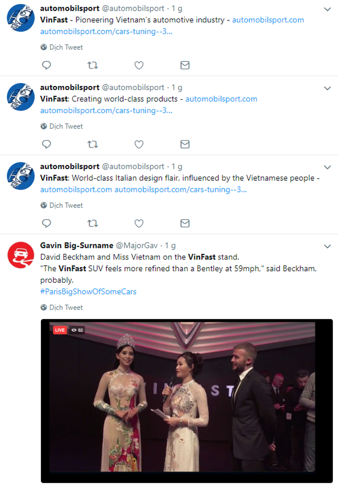
Task: Toggle the heart on the second VinFast tweet
Action: coord(139,144)
